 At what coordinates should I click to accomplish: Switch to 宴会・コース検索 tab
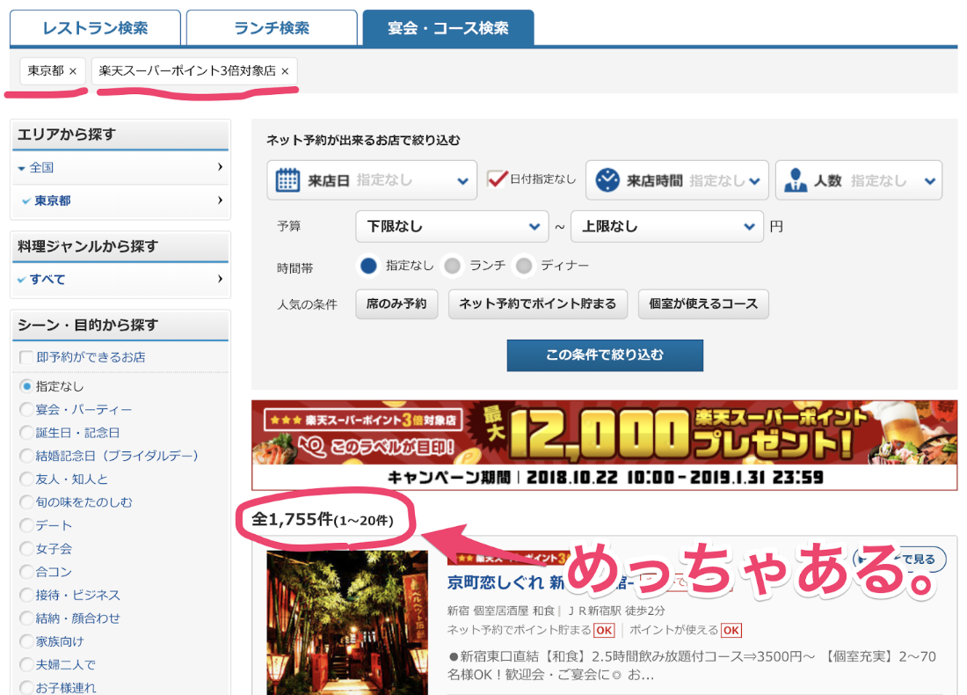coord(448,28)
